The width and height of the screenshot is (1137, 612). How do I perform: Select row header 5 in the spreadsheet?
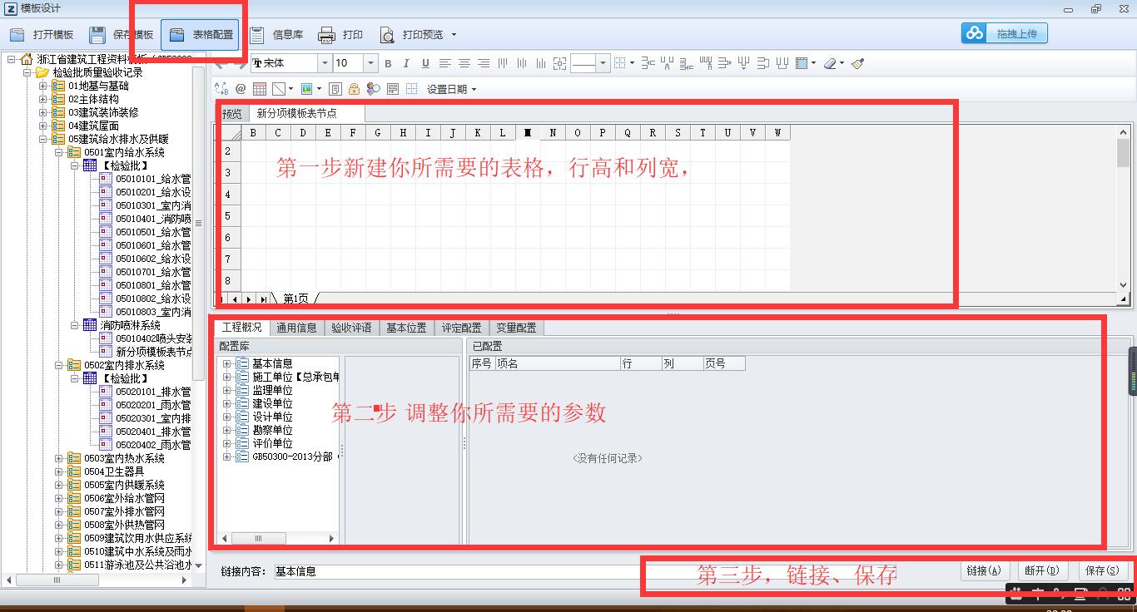coord(228,216)
